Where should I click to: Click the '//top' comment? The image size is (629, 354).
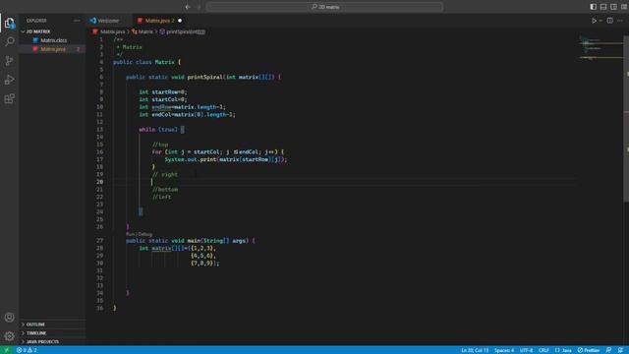click(x=160, y=145)
